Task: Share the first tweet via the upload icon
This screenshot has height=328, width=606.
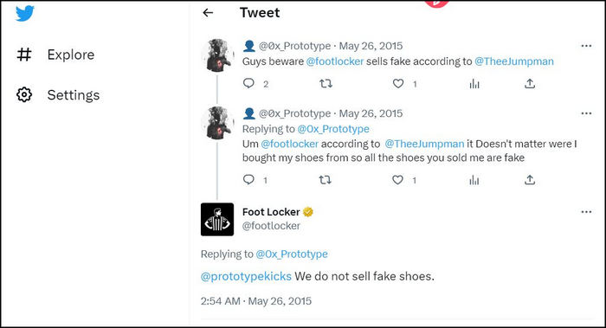Action: point(530,83)
